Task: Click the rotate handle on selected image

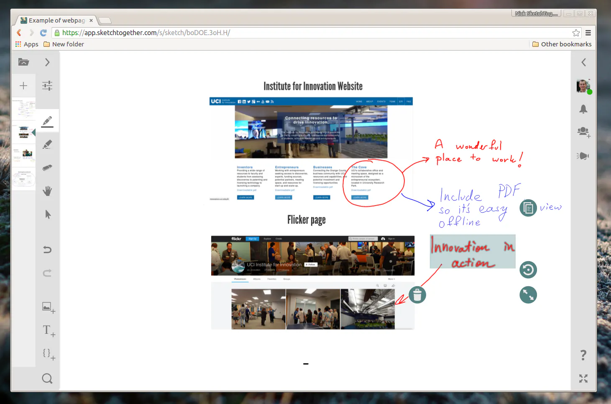Action: tap(528, 270)
